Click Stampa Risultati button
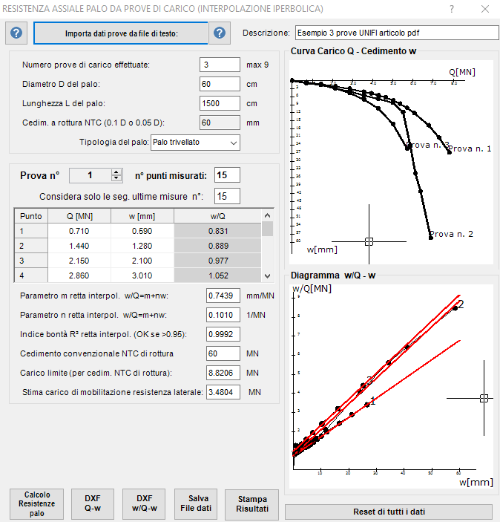Viewport: 500px width, 522px height. point(251,504)
